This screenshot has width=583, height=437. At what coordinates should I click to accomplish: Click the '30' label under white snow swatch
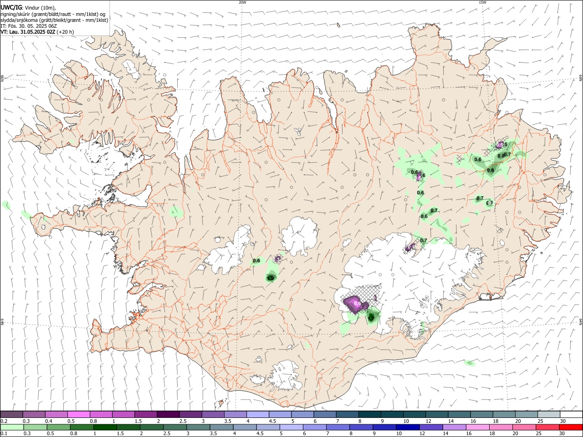(563, 421)
